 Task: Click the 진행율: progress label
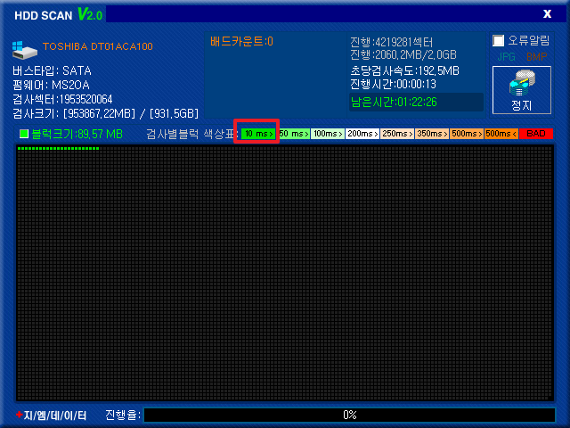(123, 415)
